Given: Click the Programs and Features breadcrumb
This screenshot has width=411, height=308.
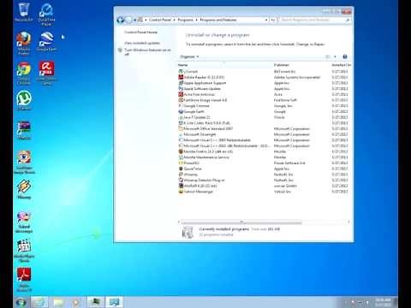Looking at the screenshot, I should [x=218, y=20].
